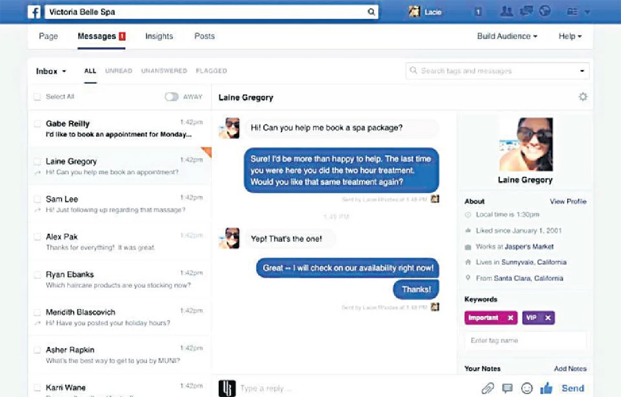The image size is (621, 397).
Task: Open the top bar messages icon
Action: pyautogui.click(x=527, y=11)
